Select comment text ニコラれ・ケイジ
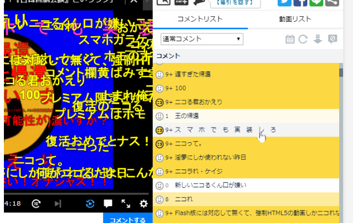 coord(199,172)
